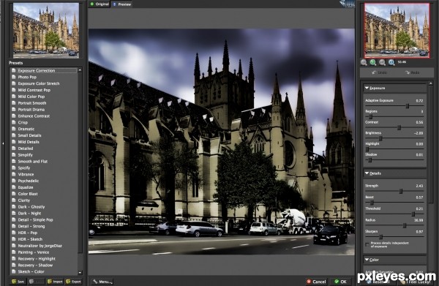Click the Regions slider handle
This screenshot has width=439, height=286.
[x=370, y=116]
